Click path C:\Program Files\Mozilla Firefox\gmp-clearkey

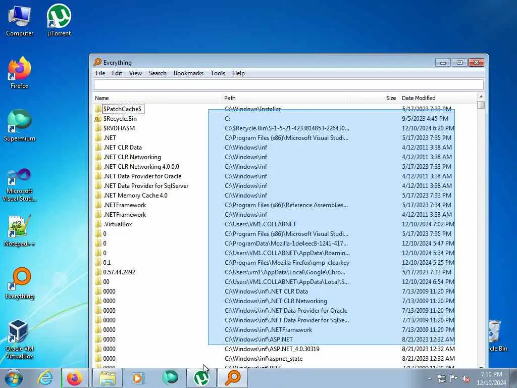tap(287, 263)
